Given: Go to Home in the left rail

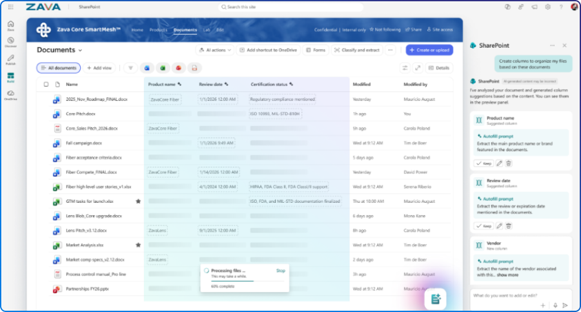Looking at the screenshot, I should click(x=11, y=26).
